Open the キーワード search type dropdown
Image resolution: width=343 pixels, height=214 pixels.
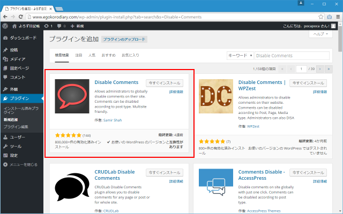tap(240, 56)
